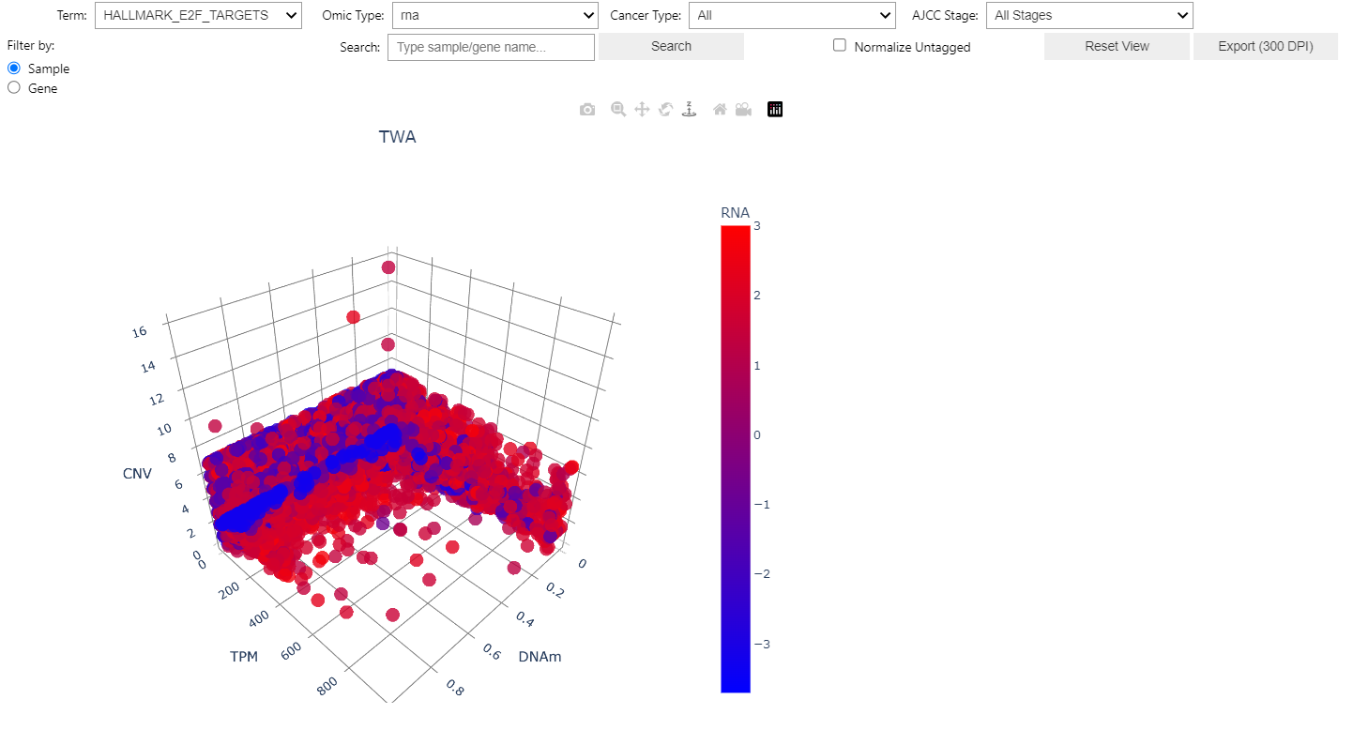Activate the zoom tool in plot toolbar
This screenshot has height=745, width=1353.
click(x=618, y=110)
